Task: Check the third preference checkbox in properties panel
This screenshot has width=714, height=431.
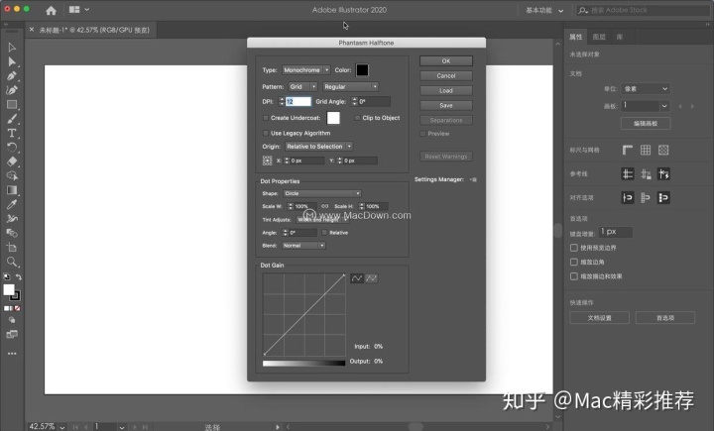Action: pyautogui.click(x=574, y=276)
